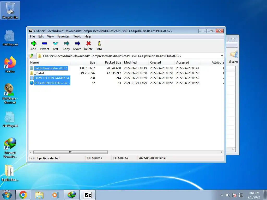The width and height of the screenshot is (267, 200).
Task: Click the 7-Zip taskbar button
Action: click(x=88, y=195)
